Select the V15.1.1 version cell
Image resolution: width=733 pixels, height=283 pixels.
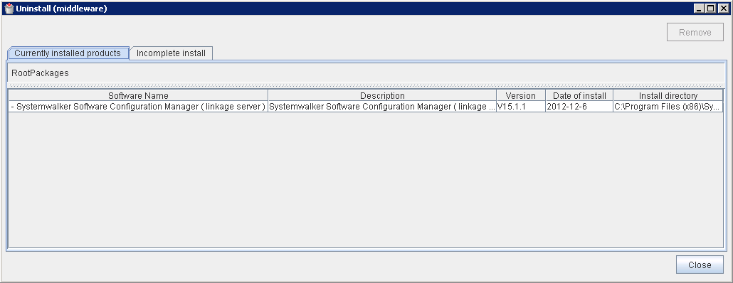pyautogui.click(x=521, y=107)
